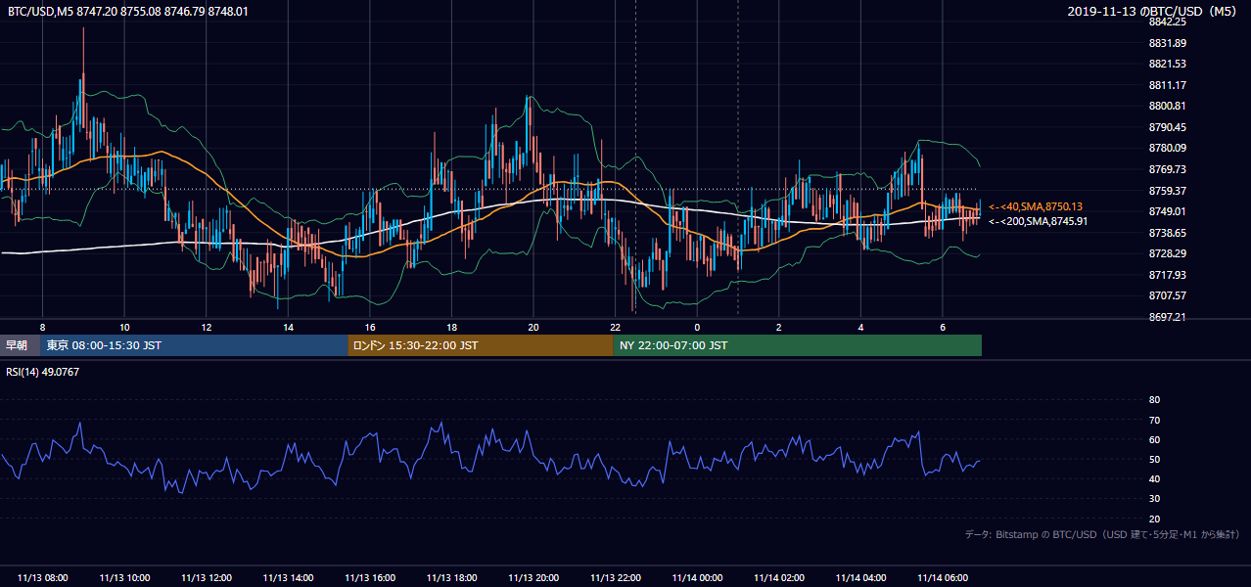
Task: Click price axis label 8842.25
Action: pyautogui.click(x=1167, y=22)
